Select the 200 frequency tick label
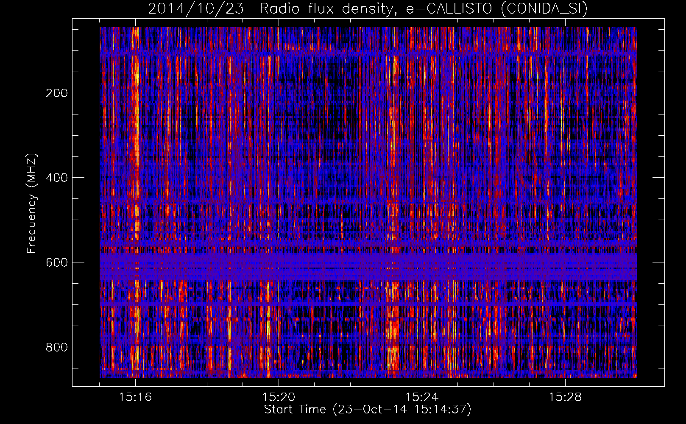Image resolution: width=686 pixels, height=424 pixels. [x=57, y=93]
